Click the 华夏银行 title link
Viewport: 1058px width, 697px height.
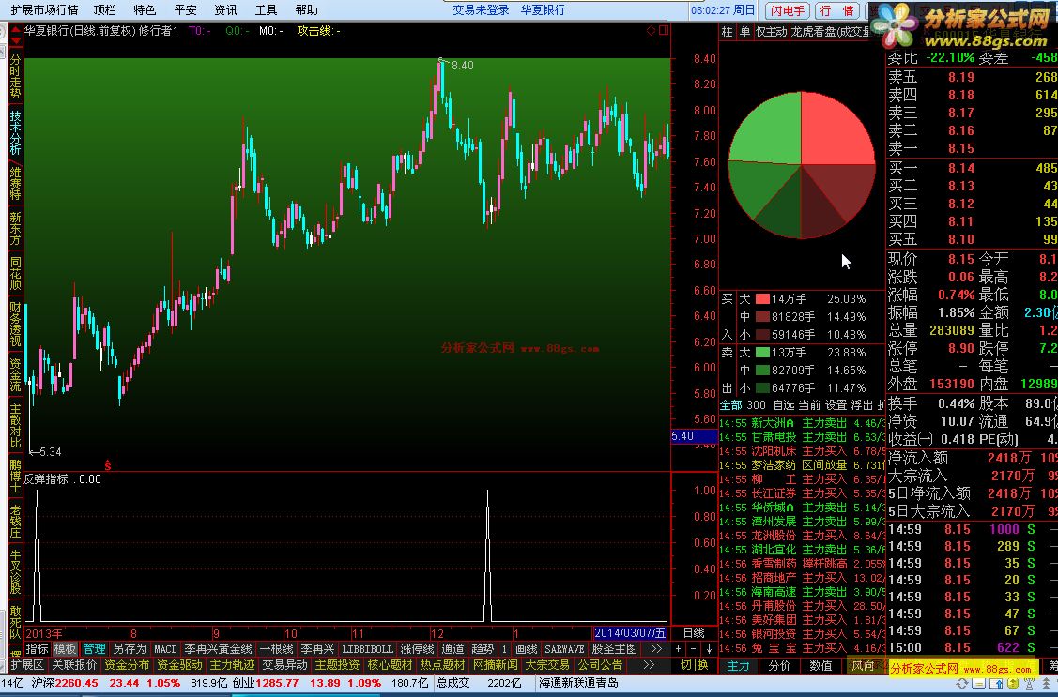[543, 10]
